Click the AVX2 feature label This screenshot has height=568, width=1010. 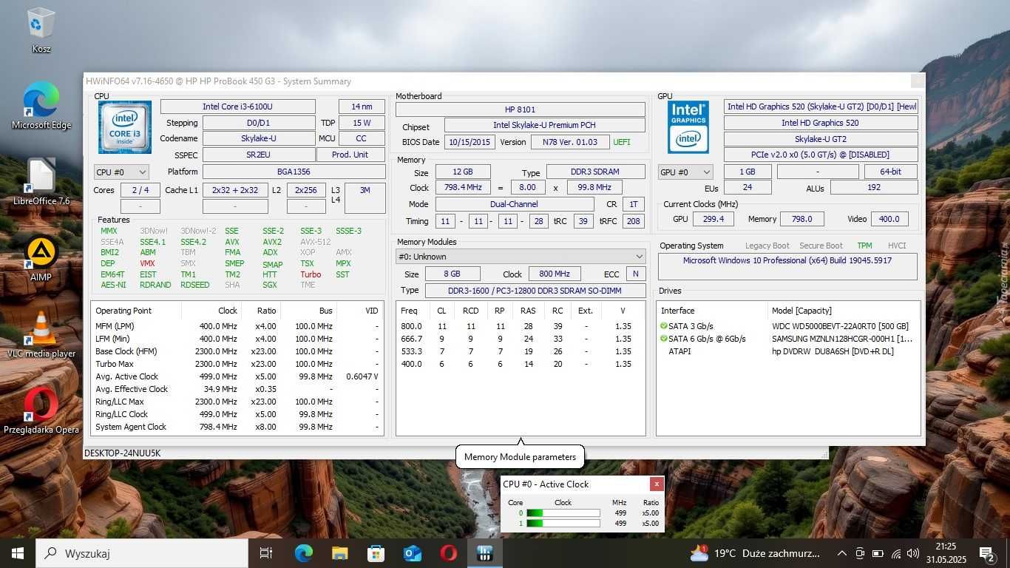pos(272,242)
